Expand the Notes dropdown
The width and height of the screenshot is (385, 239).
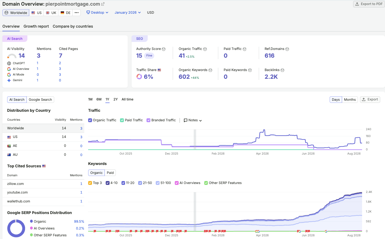pyautogui.click(x=193, y=120)
